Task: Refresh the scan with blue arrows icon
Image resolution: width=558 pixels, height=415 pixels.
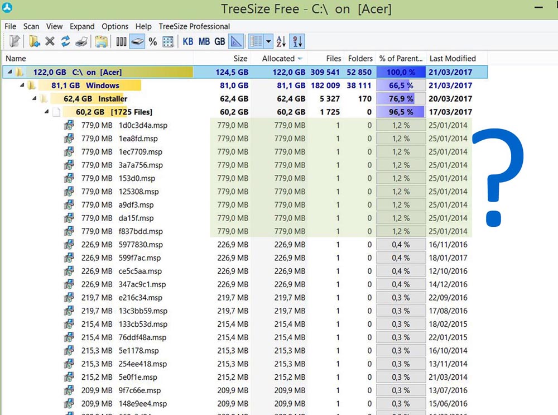Action: 65,41
